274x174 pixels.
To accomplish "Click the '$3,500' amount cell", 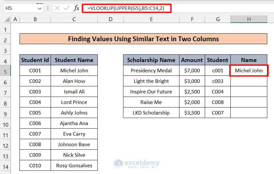I will coord(192,113).
